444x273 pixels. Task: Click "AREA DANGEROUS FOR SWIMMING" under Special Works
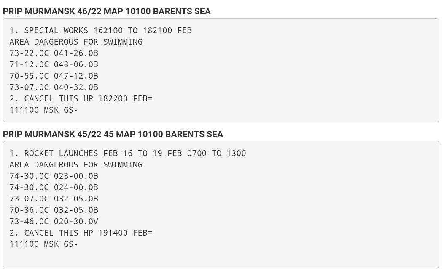coord(76,42)
